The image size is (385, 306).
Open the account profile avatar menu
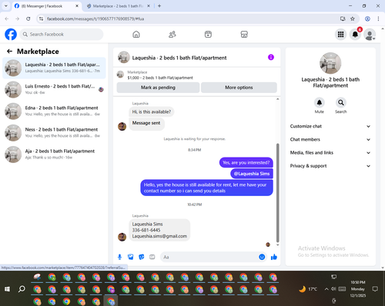[x=370, y=35]
